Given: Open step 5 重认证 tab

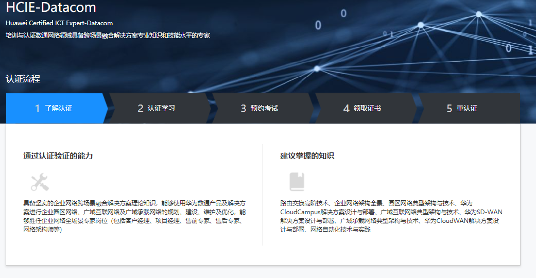Looking at the screenshot, I should [469, 108].
